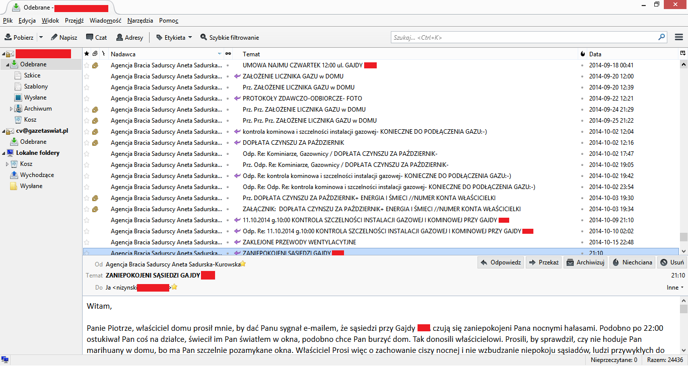Click the Usuń delete button

[671, 262]
